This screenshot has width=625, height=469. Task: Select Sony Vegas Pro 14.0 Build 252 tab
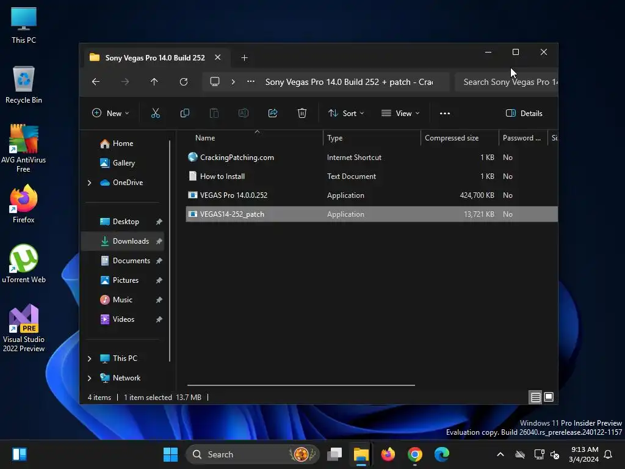(x=154, y=58)
